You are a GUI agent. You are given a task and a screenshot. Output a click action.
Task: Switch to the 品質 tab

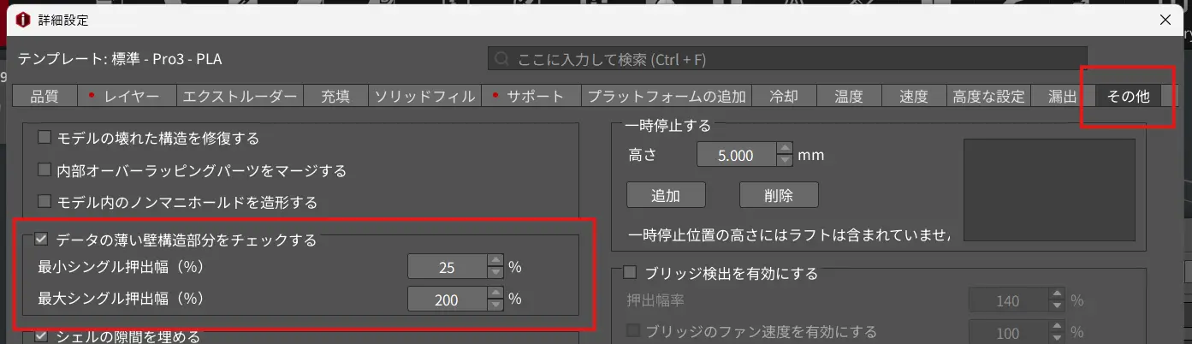tap(44, 97)
